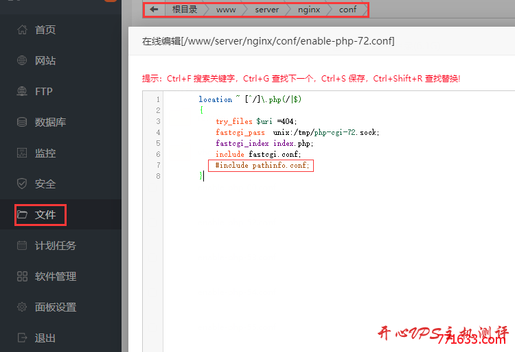Navigate to 根目录 in breadcrumb
The image size is (515, 352).
point(185,10)
